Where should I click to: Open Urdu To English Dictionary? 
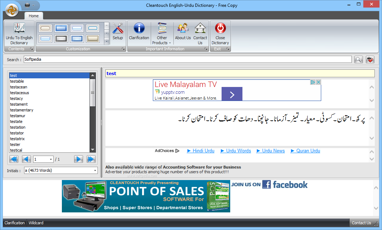19,33
